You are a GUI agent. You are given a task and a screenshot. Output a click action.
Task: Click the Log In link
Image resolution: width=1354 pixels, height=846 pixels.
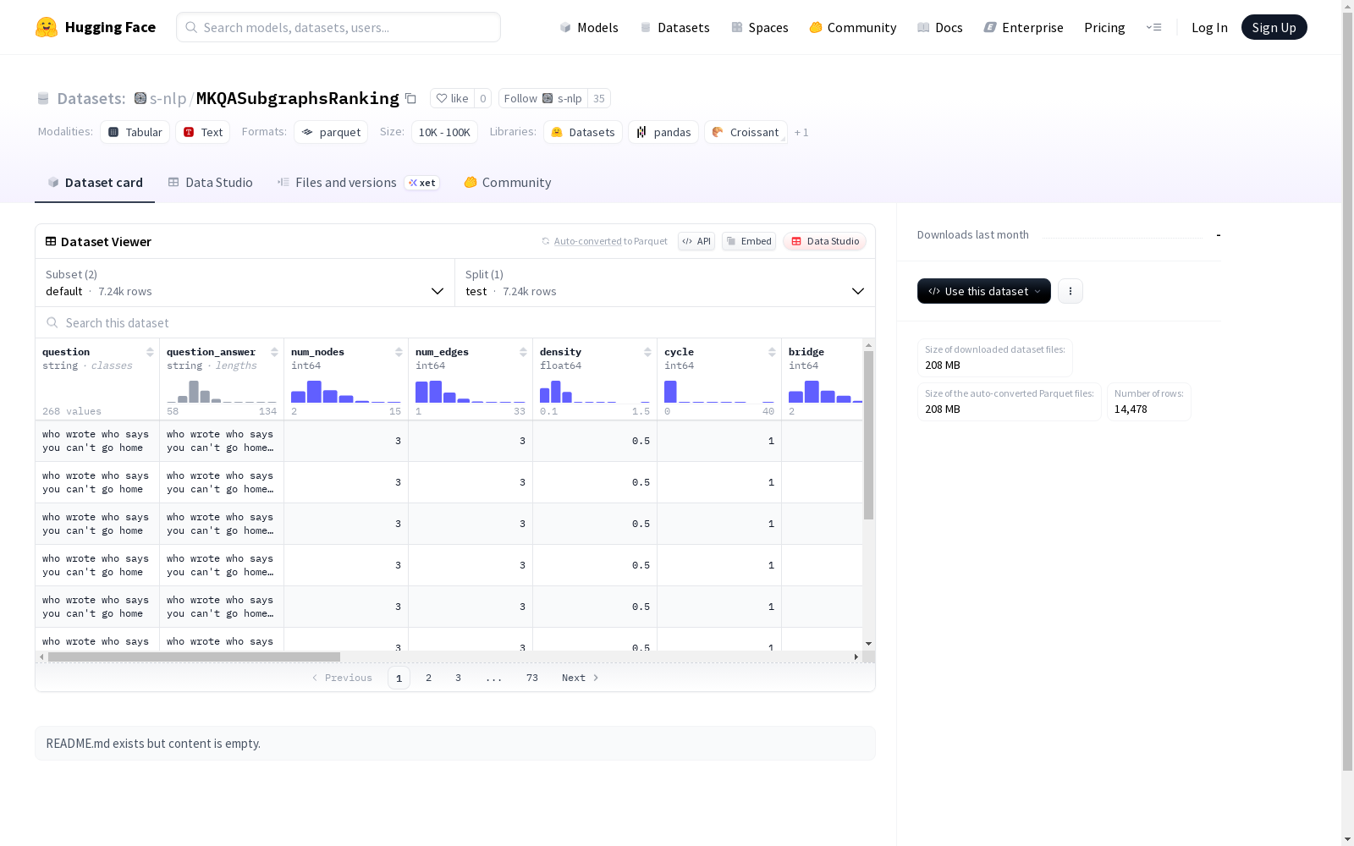1209,27
